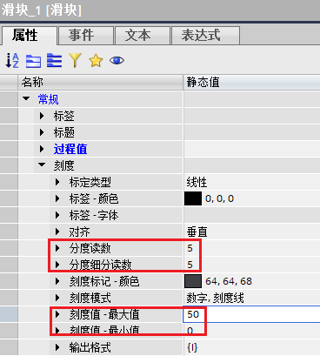The height and width of the screenshot is (356, 320).
Task: Collapse the 刻度 node arrow
Action: pos(42,165)
